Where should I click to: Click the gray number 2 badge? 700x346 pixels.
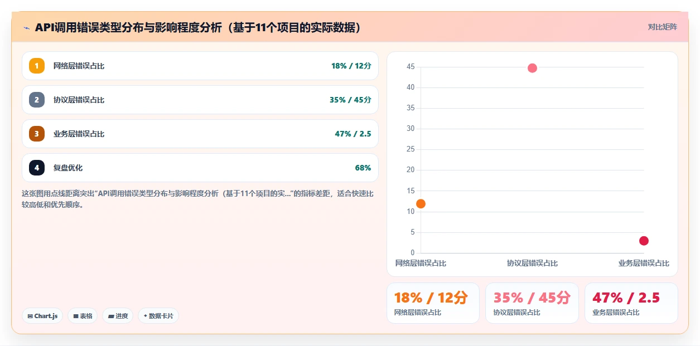[37, 100]
